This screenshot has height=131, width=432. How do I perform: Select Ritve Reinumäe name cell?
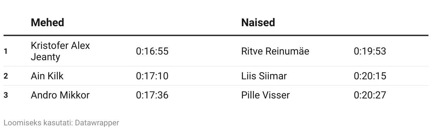[275, 51]
